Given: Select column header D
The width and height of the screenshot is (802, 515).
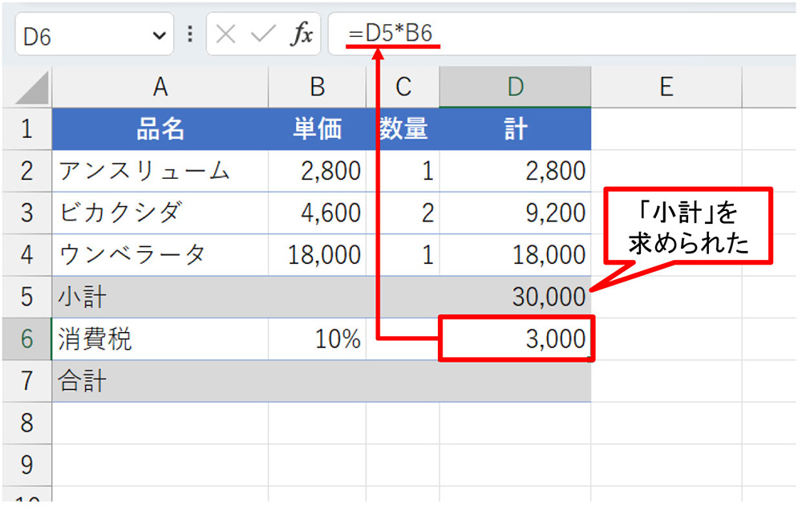Looking at the screenshot, I should [515, 86].
